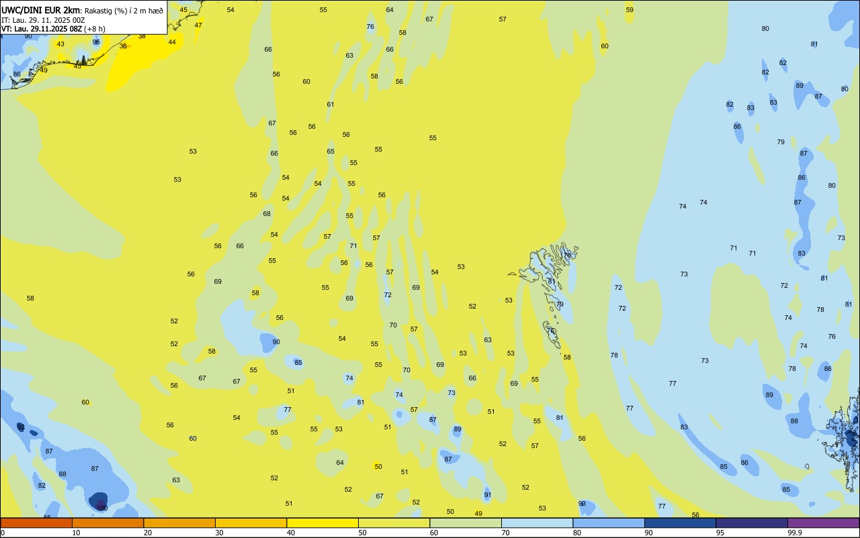Select the 60–70 pale green legend swatch

[466, 523]
